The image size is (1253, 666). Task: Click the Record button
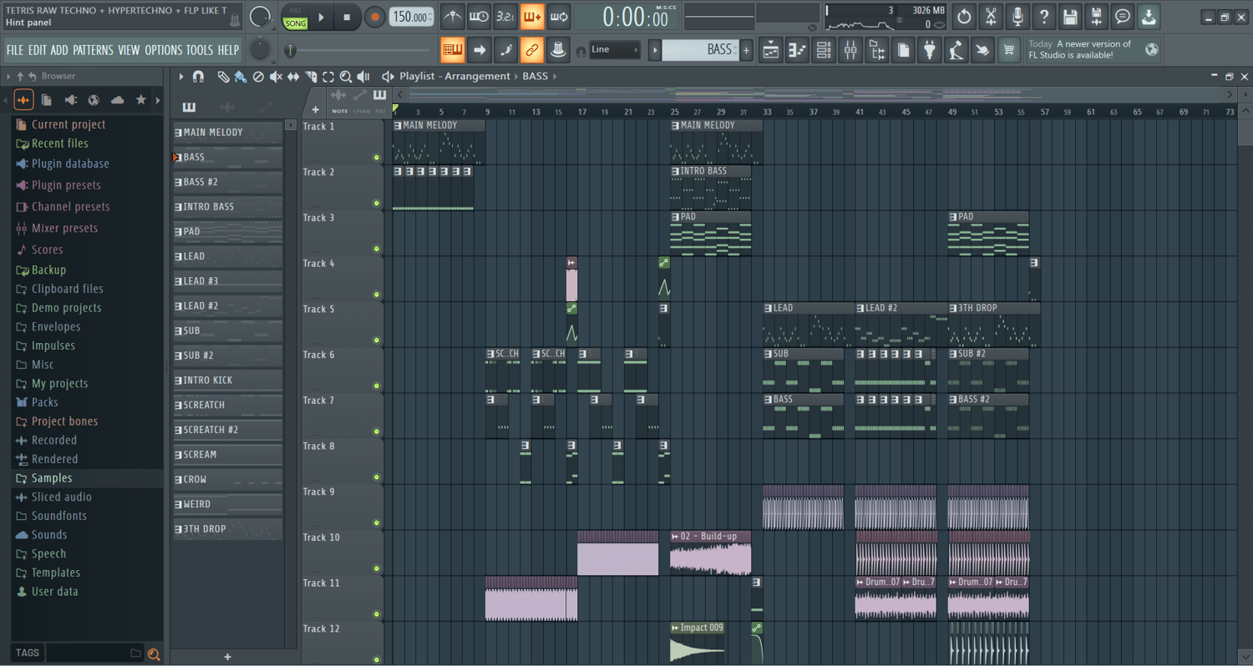coord(375,17)
